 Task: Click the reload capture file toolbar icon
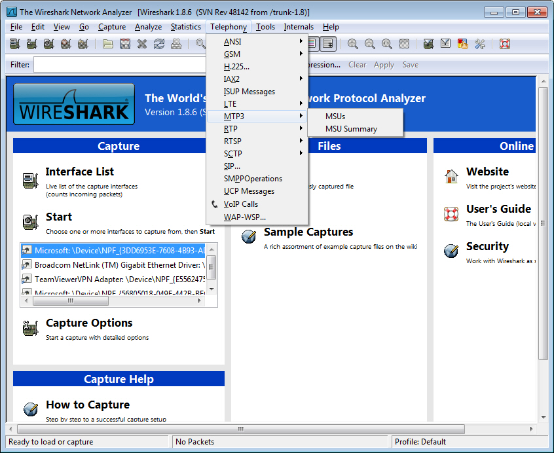point(159,44)
